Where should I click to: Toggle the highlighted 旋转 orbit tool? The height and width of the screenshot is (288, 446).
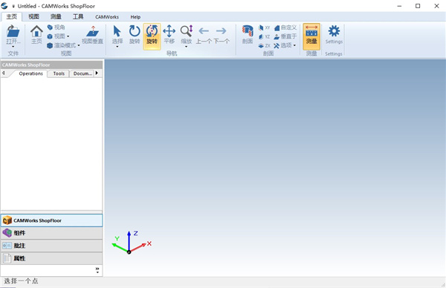pos(152,36)
